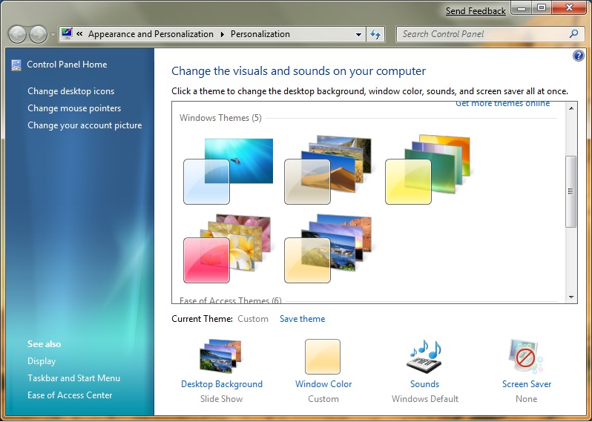Click the blue help question mark icon

(x=578, y=56)
